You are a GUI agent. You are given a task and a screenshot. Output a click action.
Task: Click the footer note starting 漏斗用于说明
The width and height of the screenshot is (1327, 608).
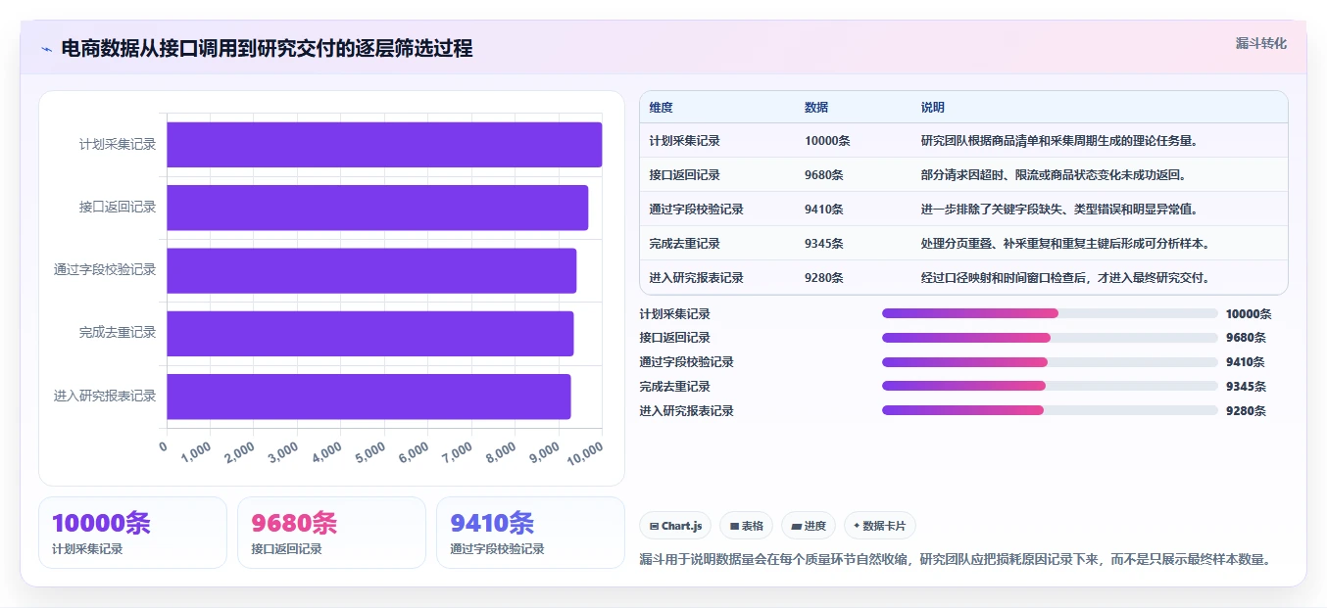click(x=955, y=560)
